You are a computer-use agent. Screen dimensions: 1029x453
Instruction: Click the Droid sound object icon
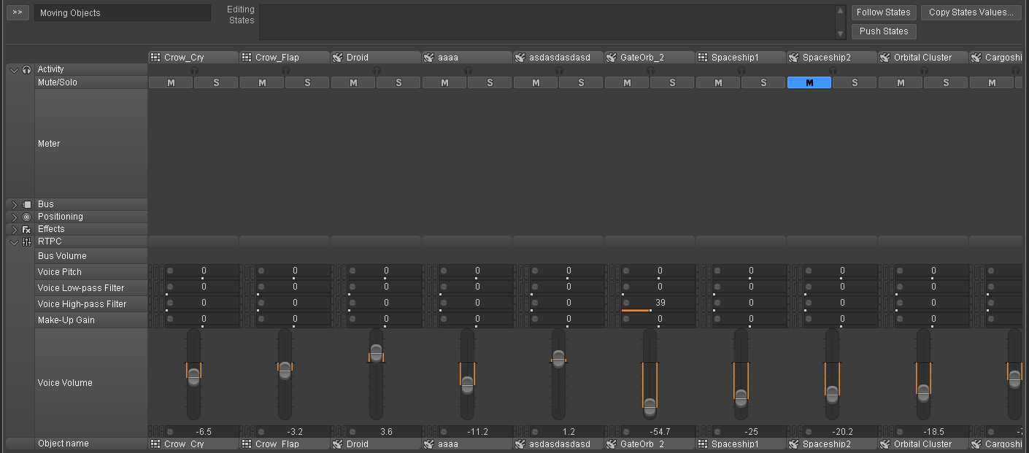337,57
